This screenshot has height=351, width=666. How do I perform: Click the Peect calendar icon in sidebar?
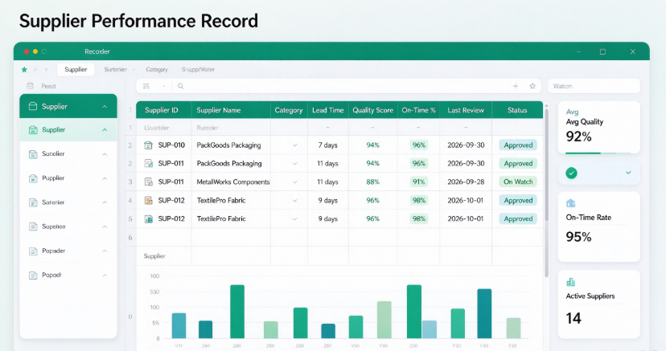point(30,86)
